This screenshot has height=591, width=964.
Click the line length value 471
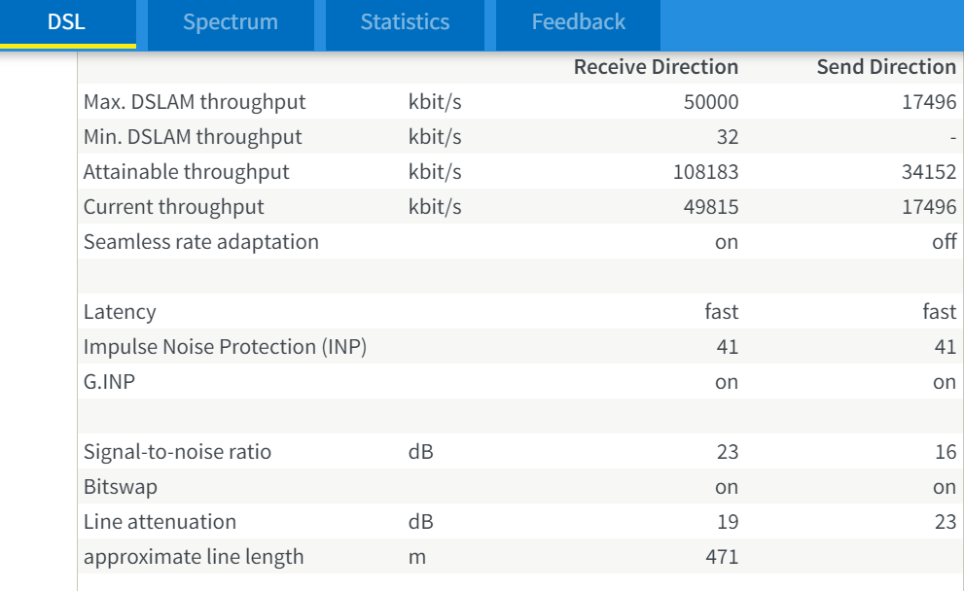(722, 557)
